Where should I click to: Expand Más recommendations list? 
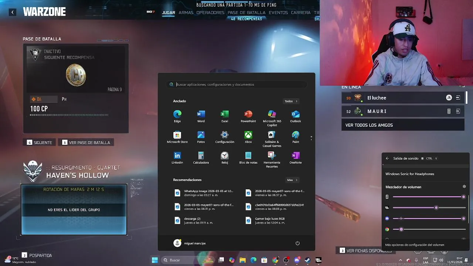292,180
